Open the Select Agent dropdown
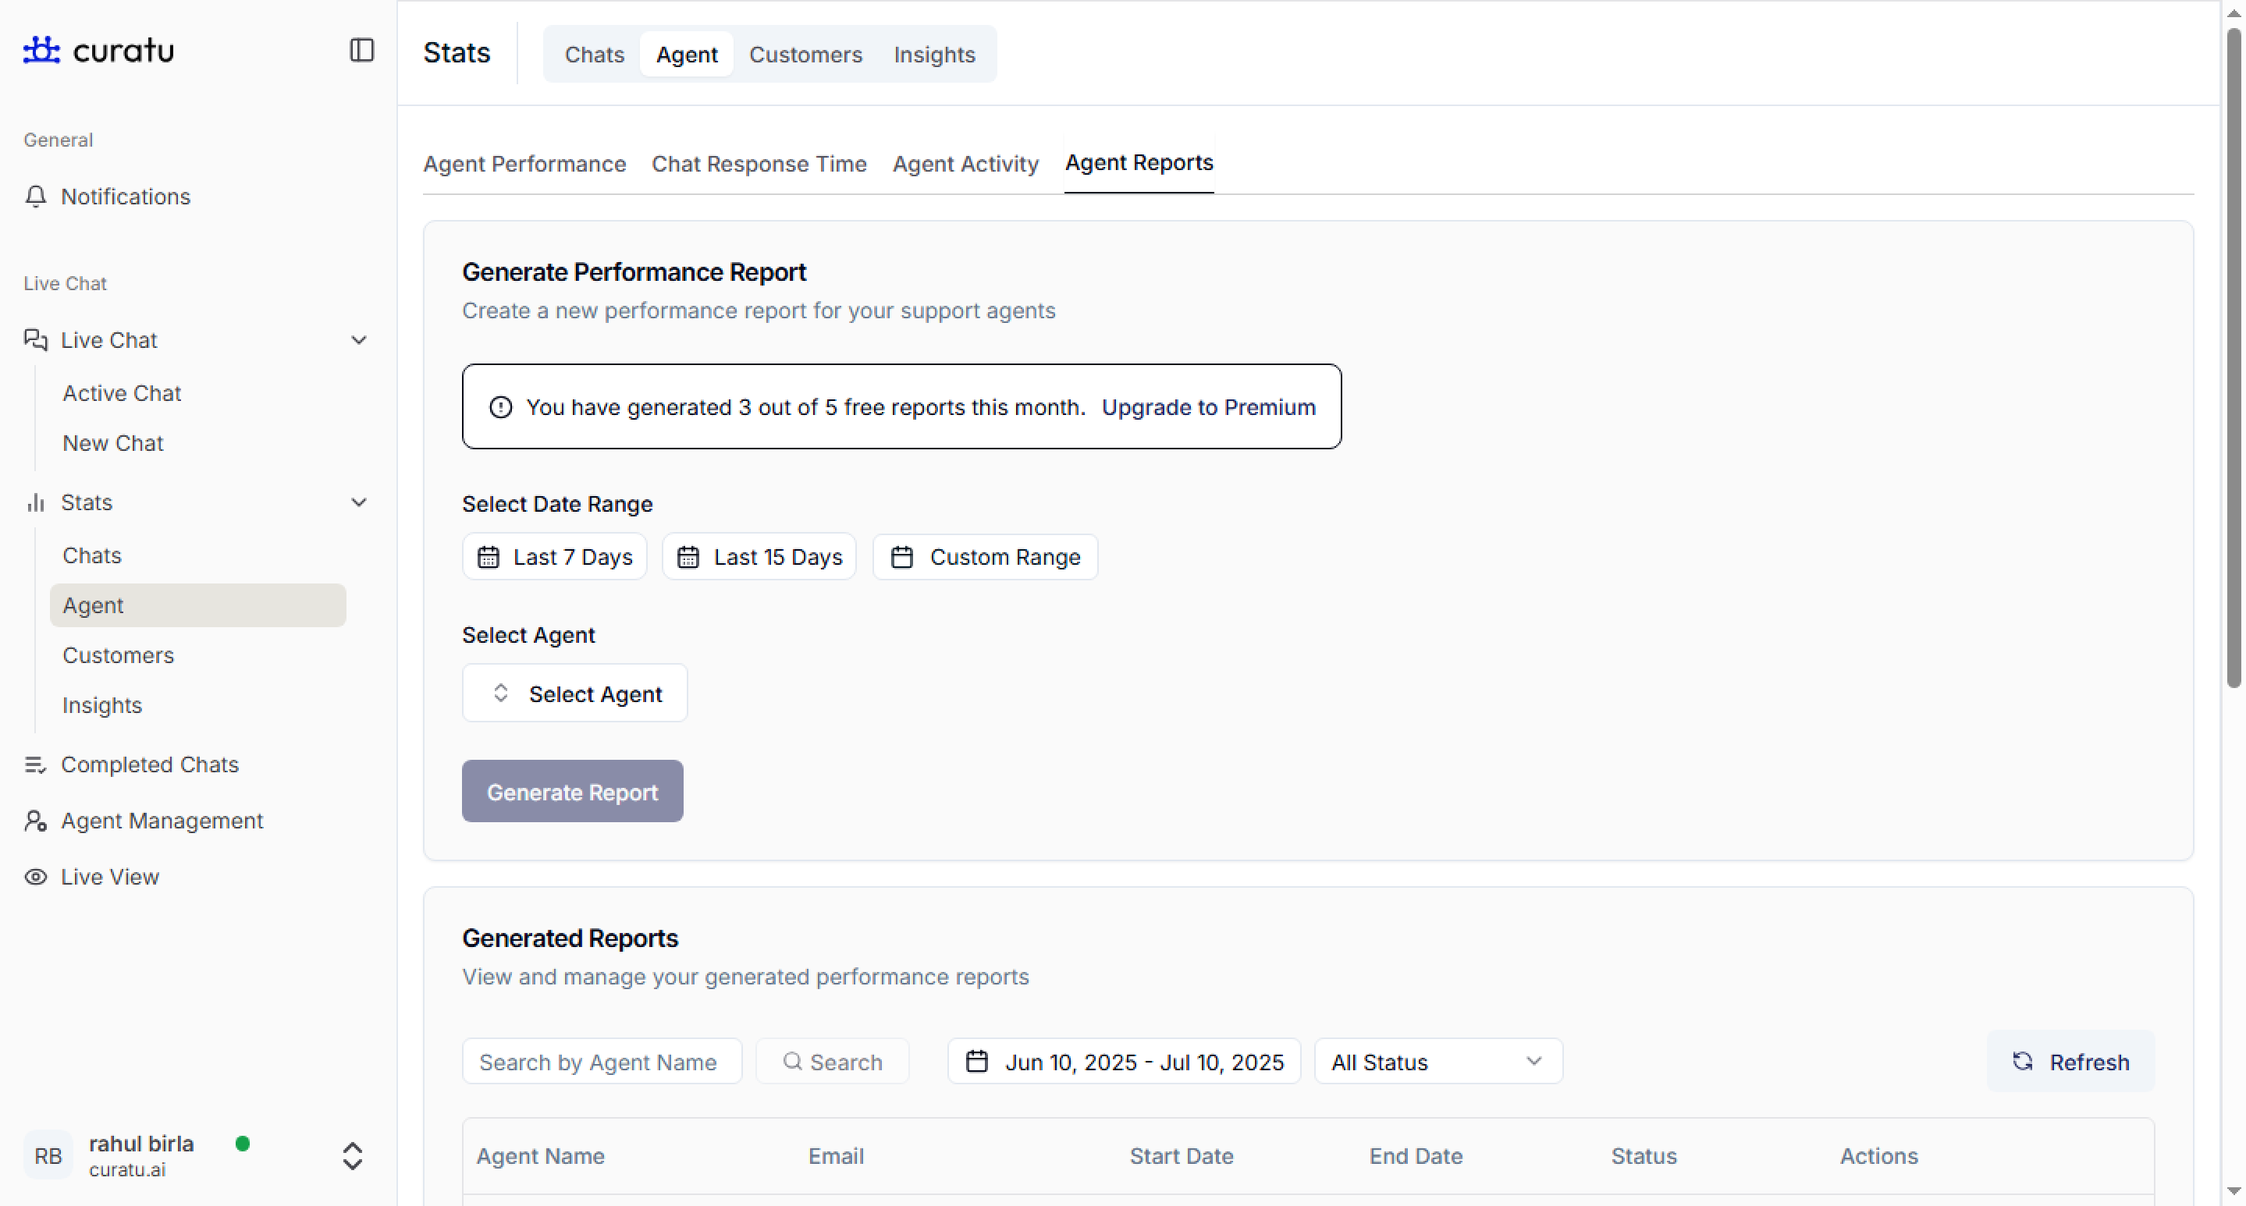This screenshot has height=1206, width=2246. pyautogui.click(x=574, y=693)
